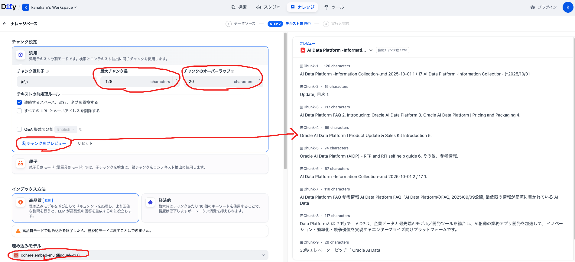Image resolution: width=575 pixels, height=262 pixels.
Task: Open the user avatar K menu
Action: pos(568,7)
